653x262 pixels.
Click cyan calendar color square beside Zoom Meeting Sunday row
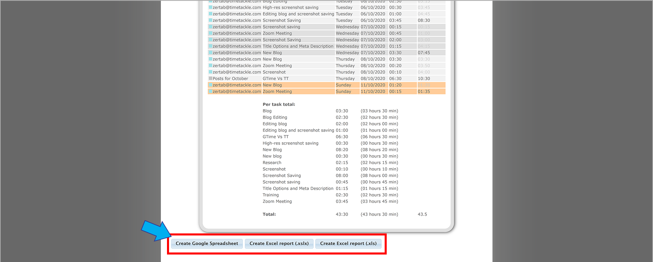[x=211, y=92]
